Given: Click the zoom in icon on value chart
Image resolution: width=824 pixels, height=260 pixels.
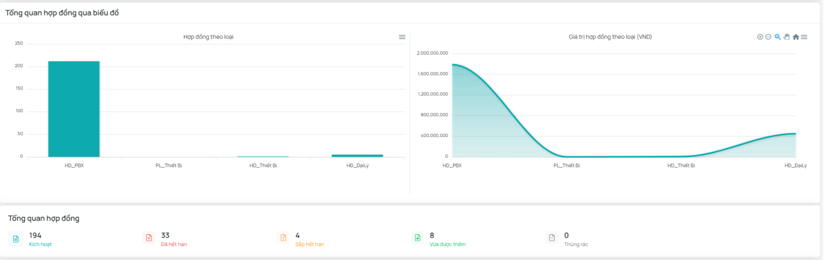Looking at the screenshot, I should point(760,37).
